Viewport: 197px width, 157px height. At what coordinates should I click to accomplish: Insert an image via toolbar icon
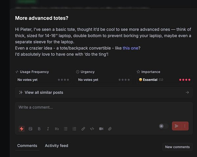click(x=31, y=129)
